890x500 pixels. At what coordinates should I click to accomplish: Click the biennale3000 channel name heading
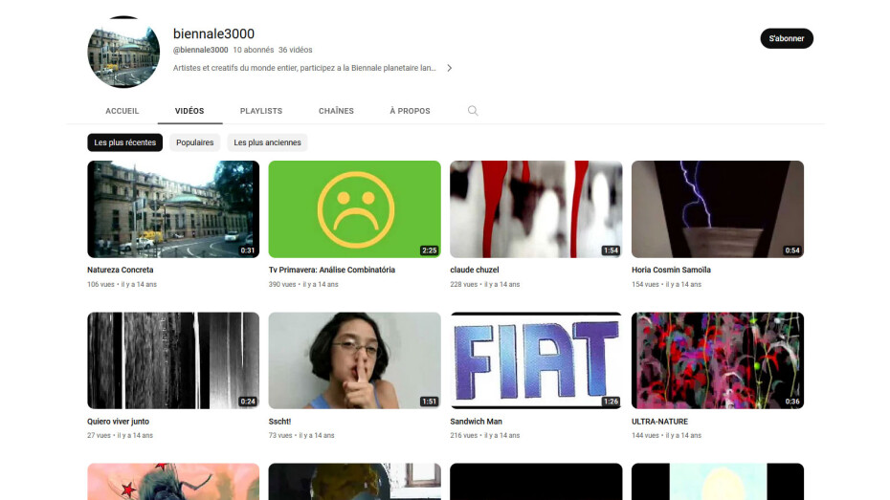(x=214, y=34)
